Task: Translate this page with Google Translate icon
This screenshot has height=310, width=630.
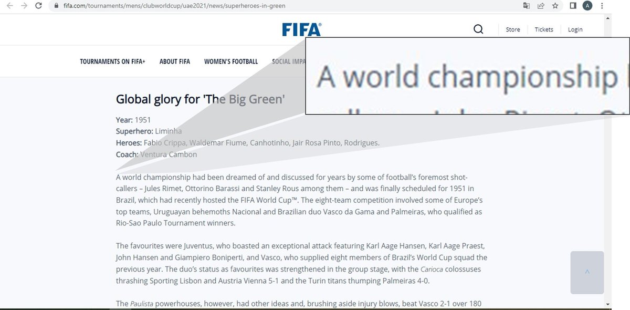Action: point(526,6)
